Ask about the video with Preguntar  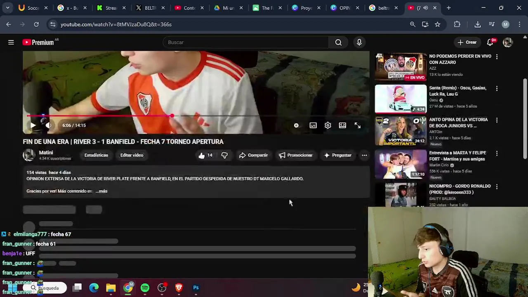click(338, 155)
